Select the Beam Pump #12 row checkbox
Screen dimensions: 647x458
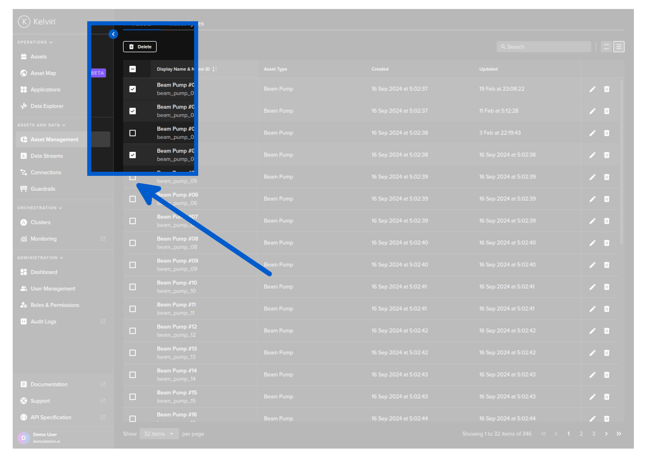(133, 331)
